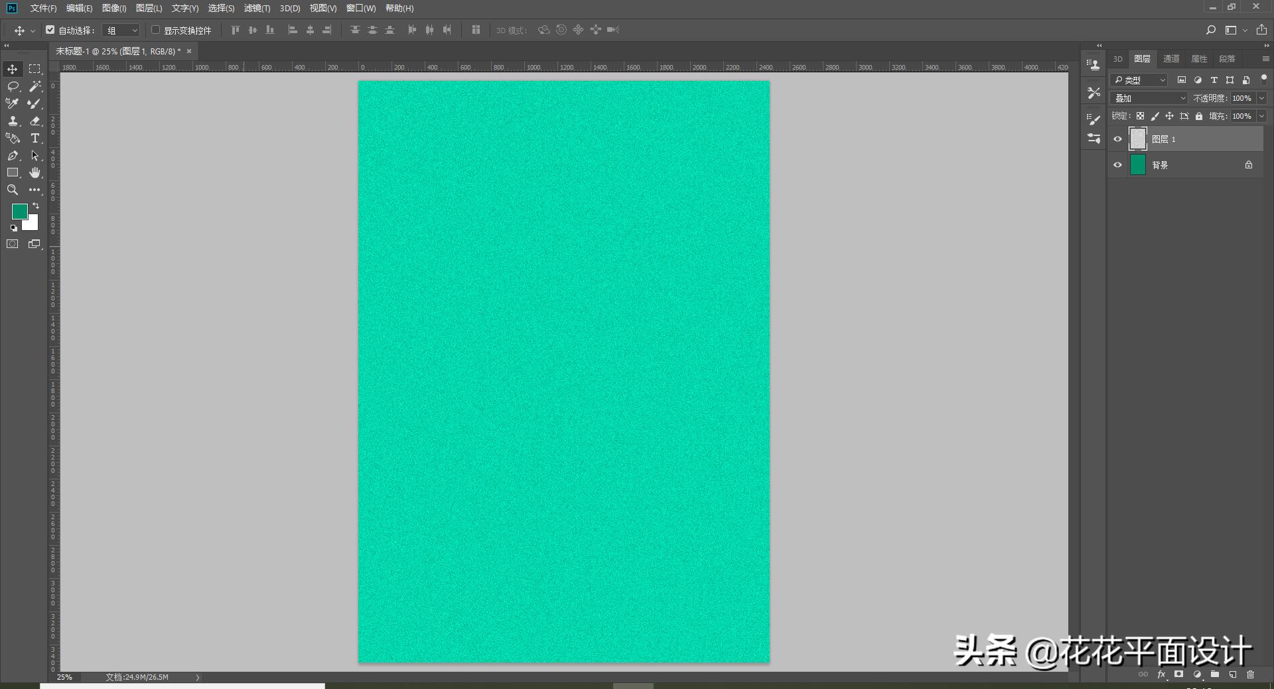Select the Magic Wand tool
The width and height of the screenshot is (1274, 689).
(x=35, y=86)
